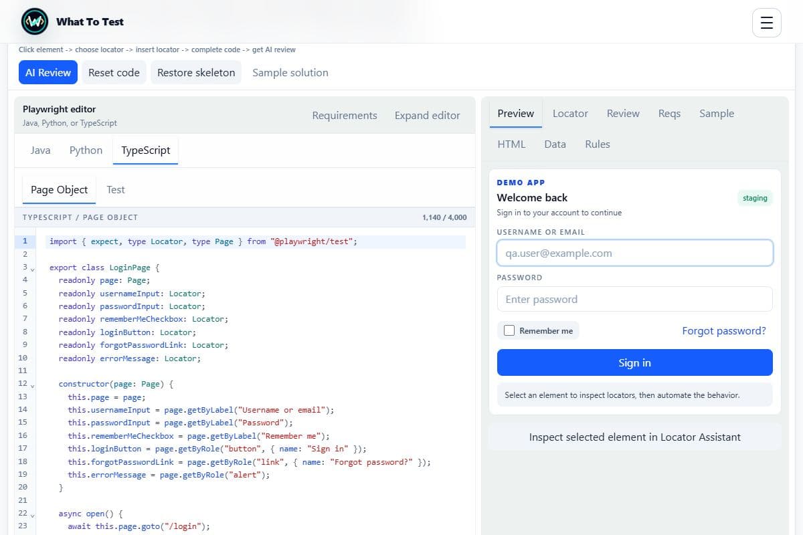Click the getByLabel("Password") code line
The image size is (803, 535).
[181, 423]
